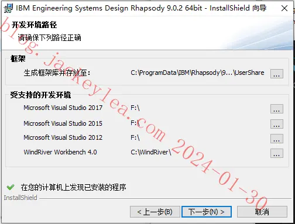The height and width of the screenshot is (224, 295).
Task: Click the Microsoft Visual Studio 2017 label
Action: 63,108
